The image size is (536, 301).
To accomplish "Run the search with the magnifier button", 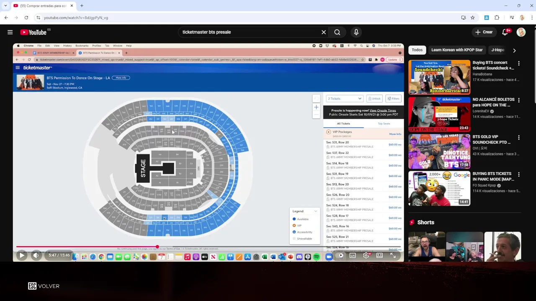I will 337,32.
